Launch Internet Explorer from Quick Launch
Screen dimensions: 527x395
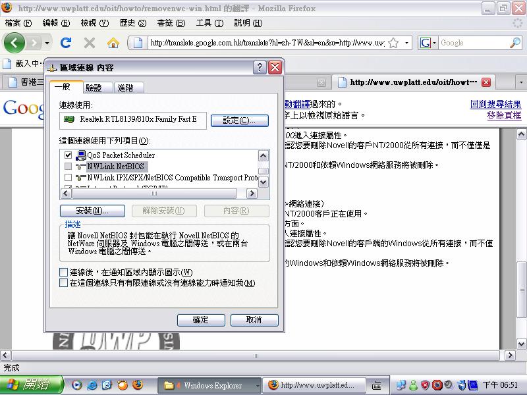pos(92,385)
